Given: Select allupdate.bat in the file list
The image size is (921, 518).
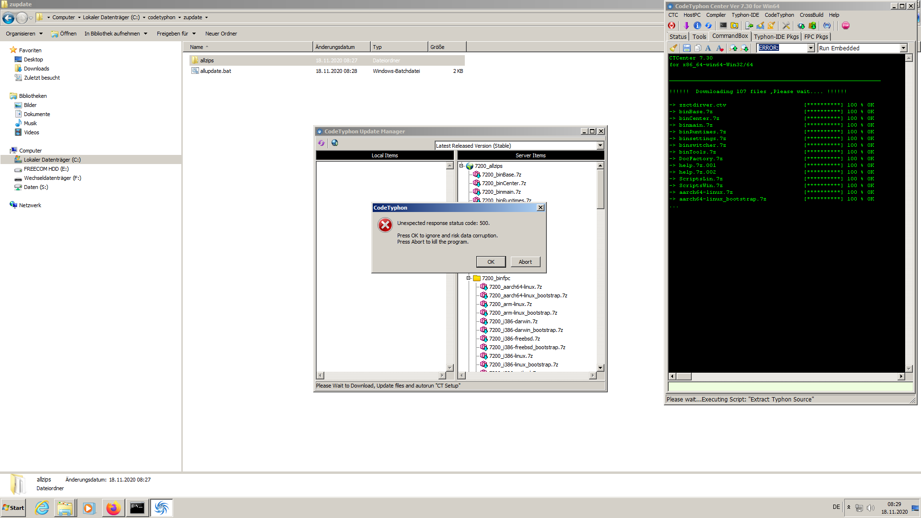Looking at the screenshot, I should (215, 71).
